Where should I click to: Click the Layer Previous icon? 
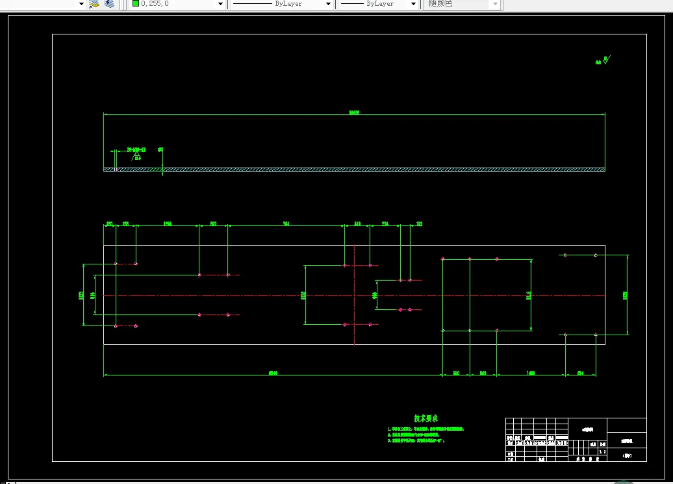109,4
